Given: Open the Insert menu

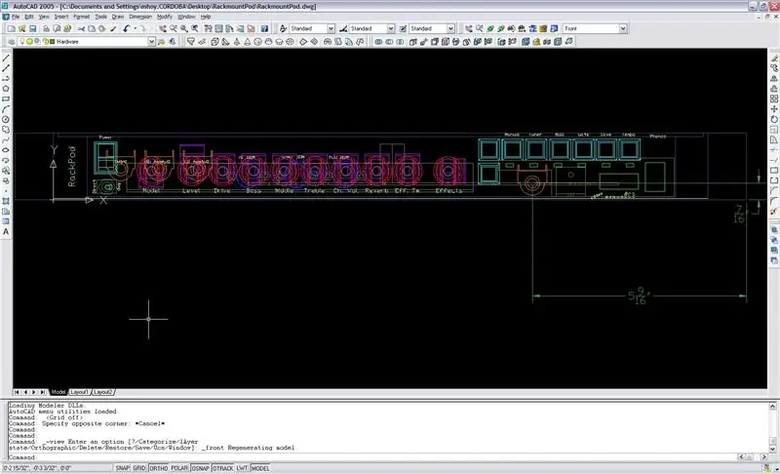Looking at the screenshot, I should (61, 17).
